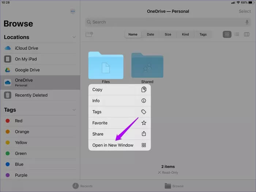256x192 pixels.
Task: Click the Search field
Action: [168, 22]
